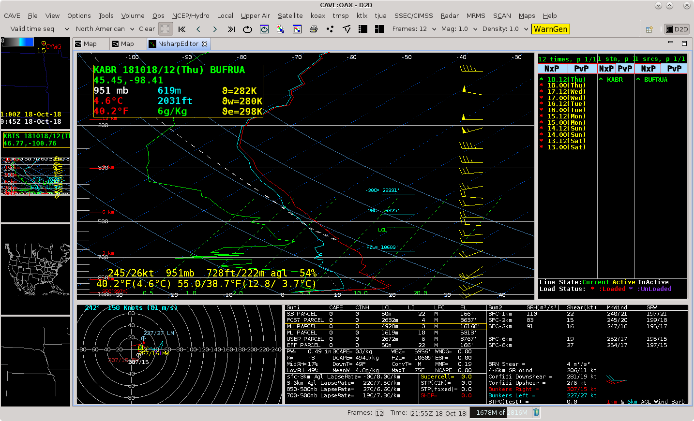Click the WarnGen button

(551, 29)
